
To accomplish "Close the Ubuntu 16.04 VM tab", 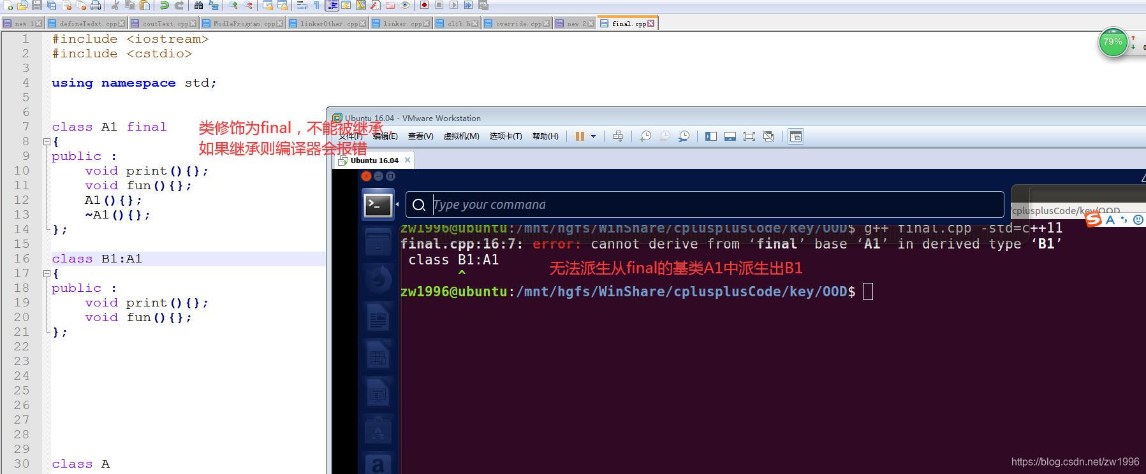I will pyautogui.click(x=408, y=160).
